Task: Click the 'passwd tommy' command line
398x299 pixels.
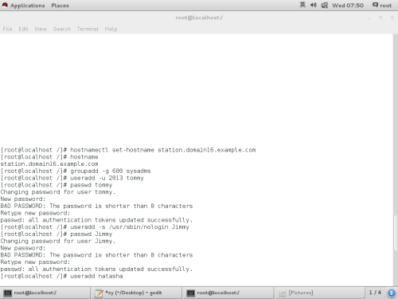Action: click(57, 185)
